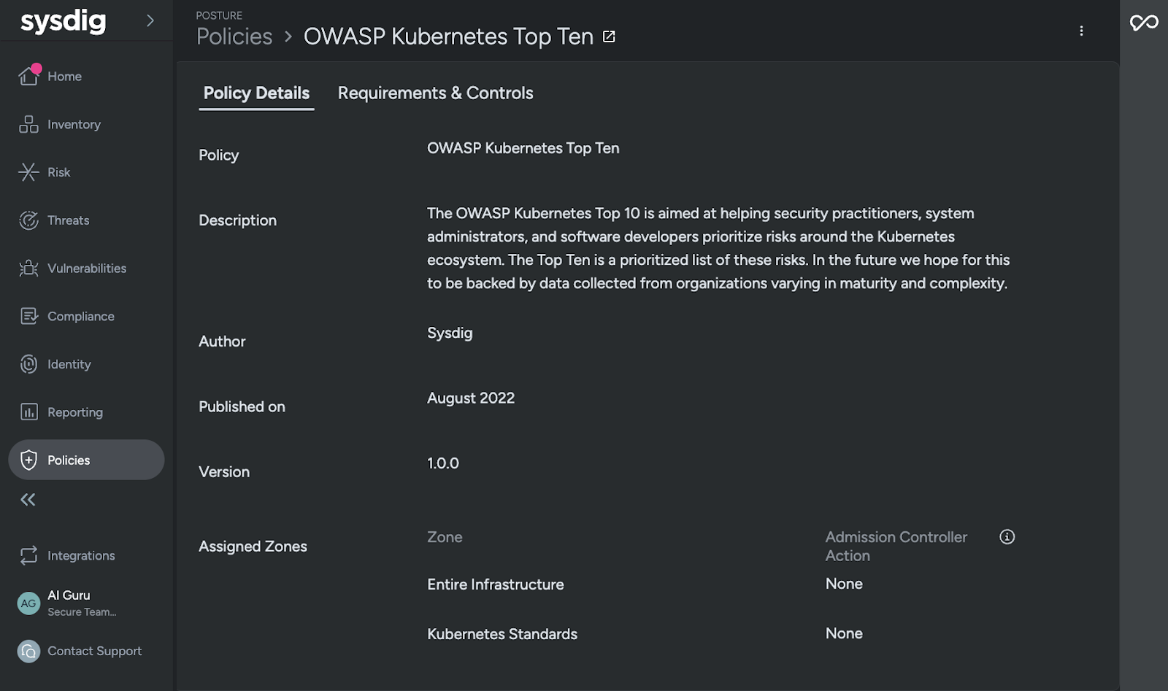Select Inventory menu label

pos(74,124)
